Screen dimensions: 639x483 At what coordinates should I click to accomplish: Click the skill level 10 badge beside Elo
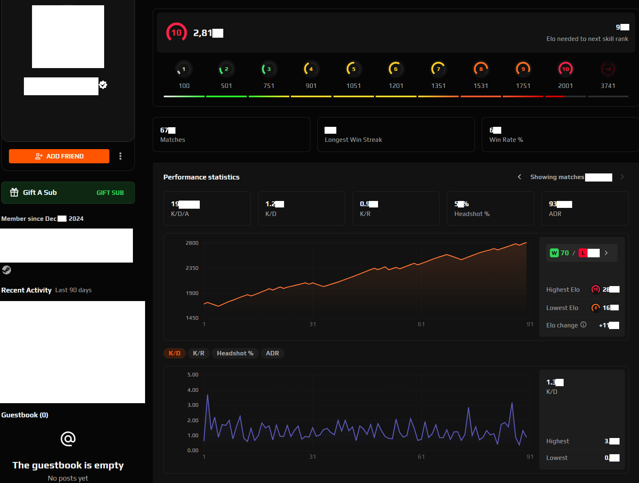tap(176, 33)
